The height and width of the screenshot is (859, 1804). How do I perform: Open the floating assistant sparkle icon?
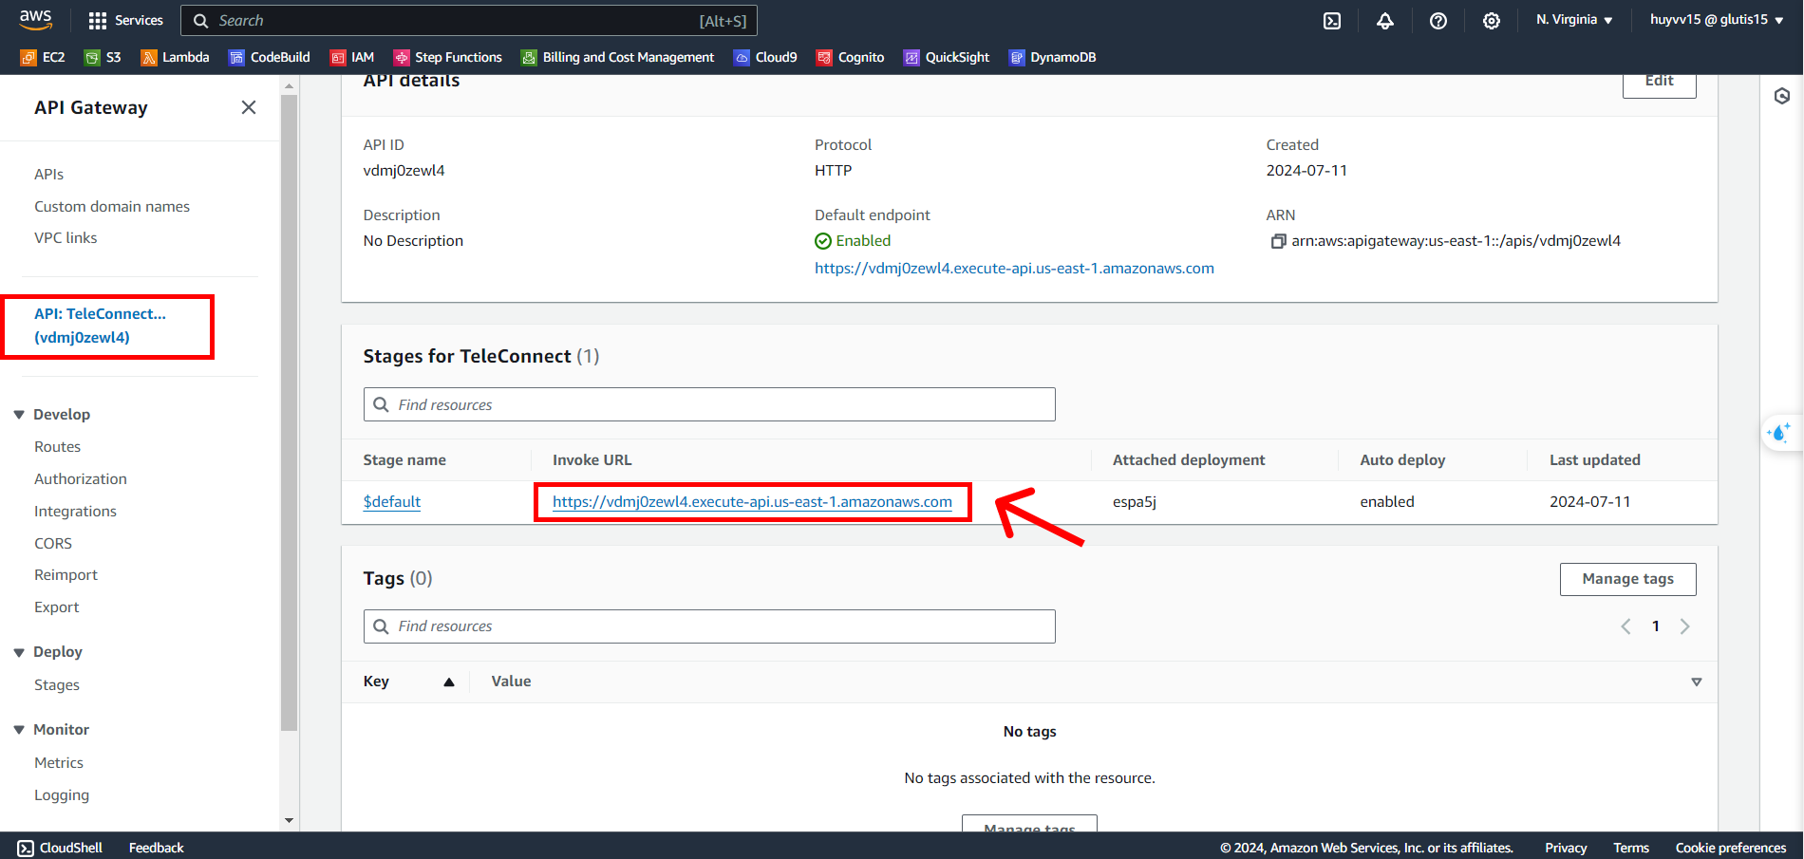(x=1779, y=433)
